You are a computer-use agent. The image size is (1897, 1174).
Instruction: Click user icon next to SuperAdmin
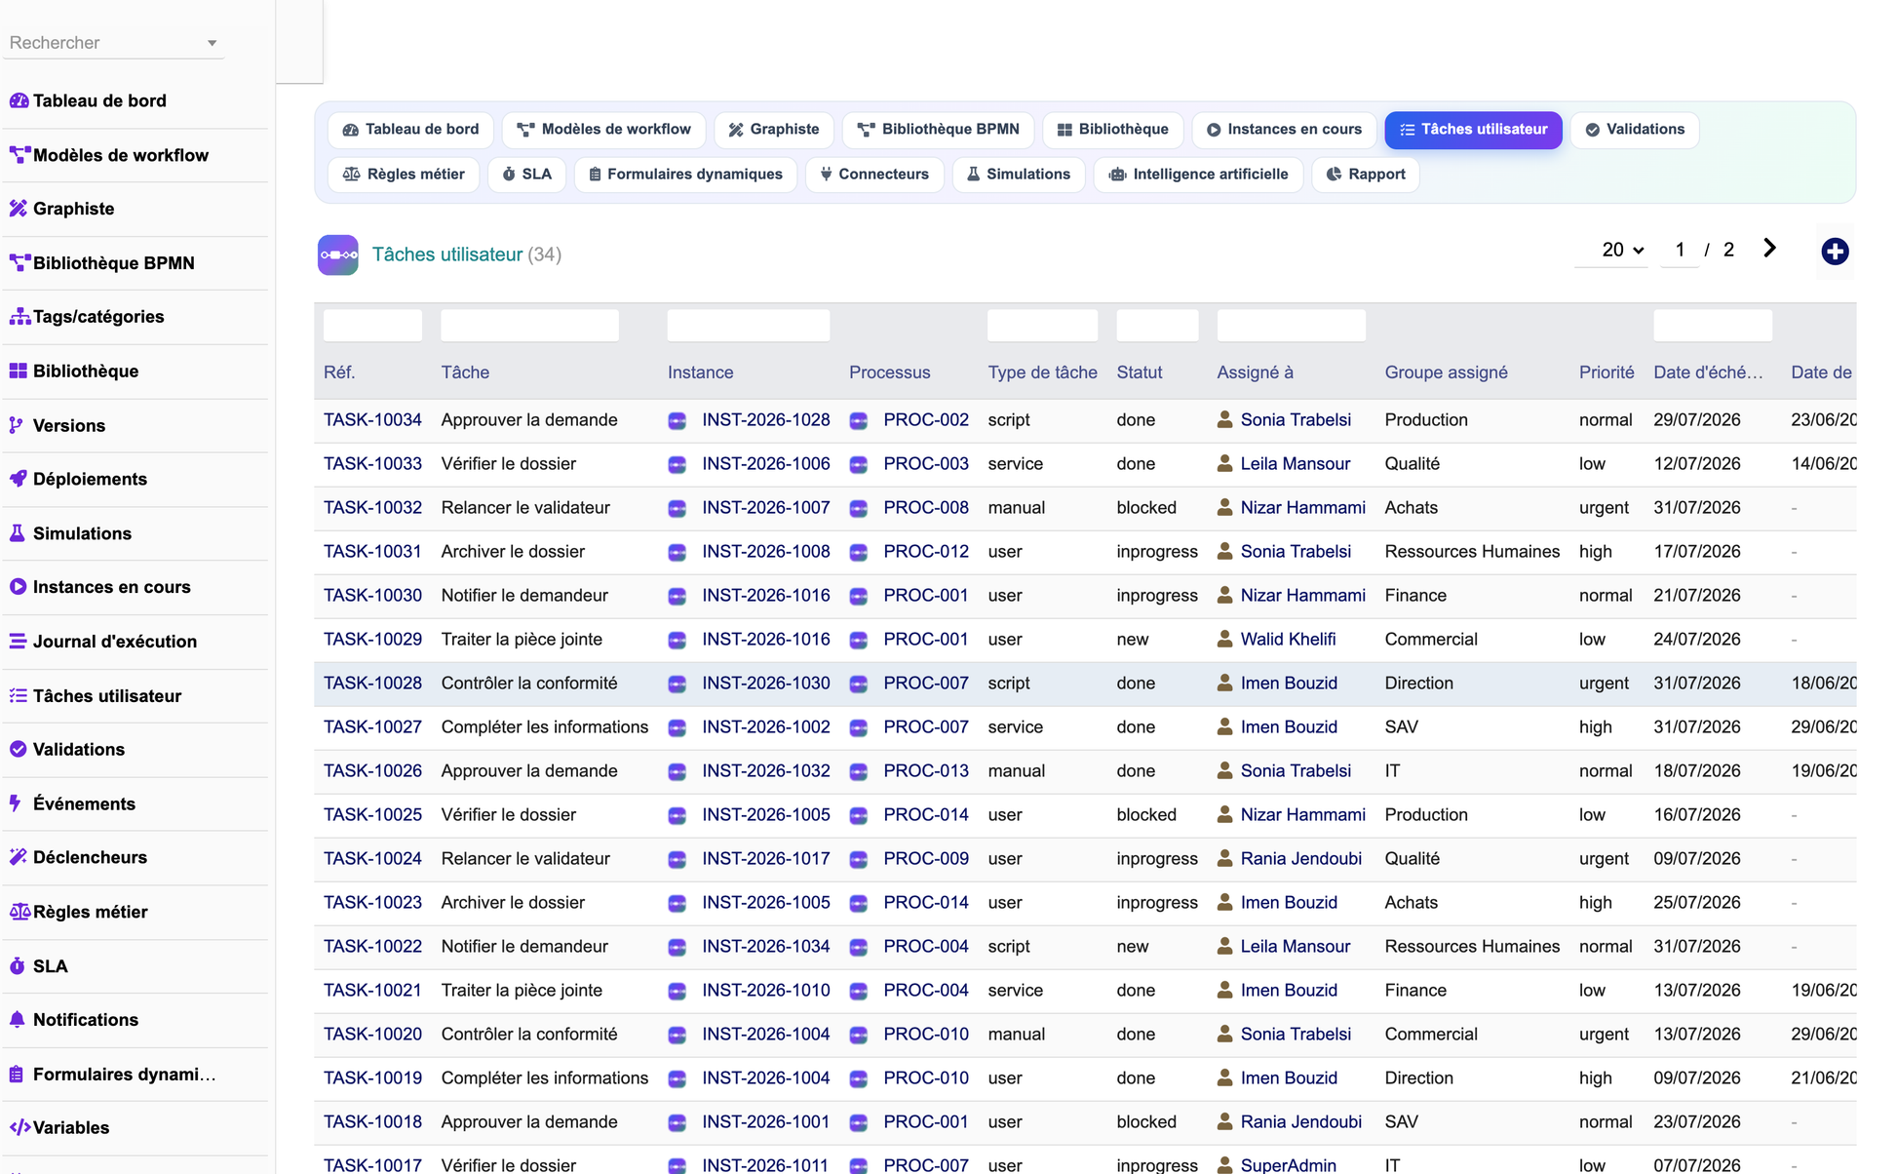[1224, 1165]
